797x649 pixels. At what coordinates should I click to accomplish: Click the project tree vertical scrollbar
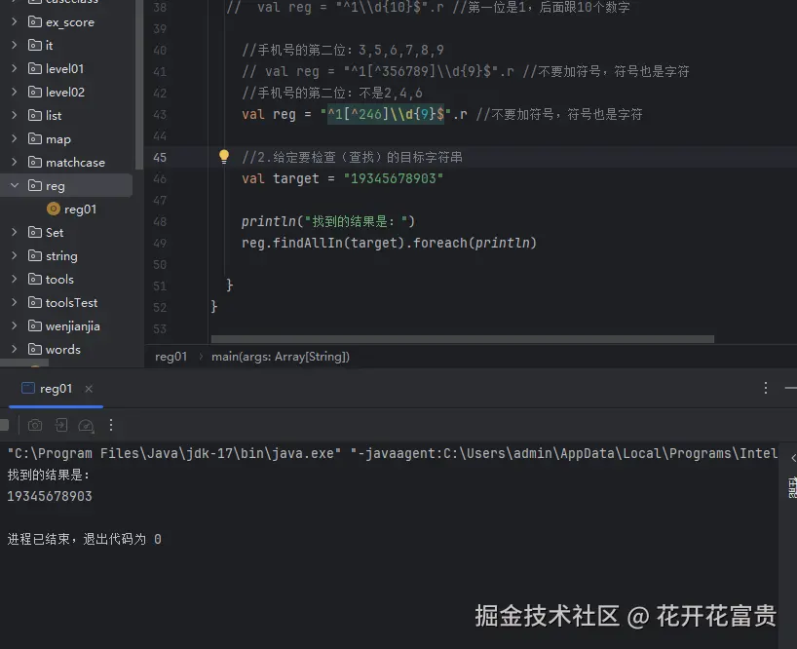tap(139, 84)
